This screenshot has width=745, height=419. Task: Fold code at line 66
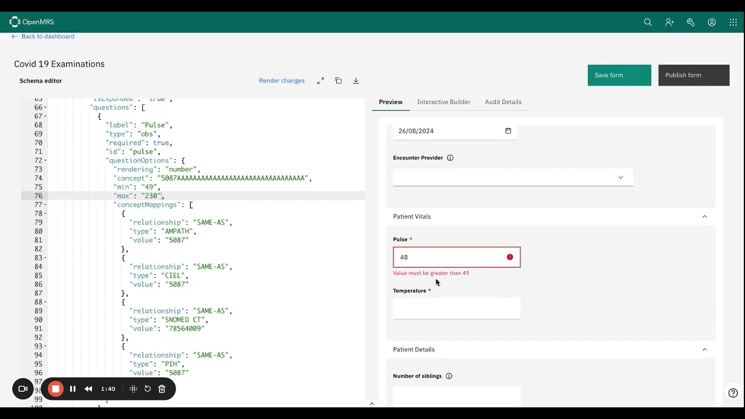[45, 108]
